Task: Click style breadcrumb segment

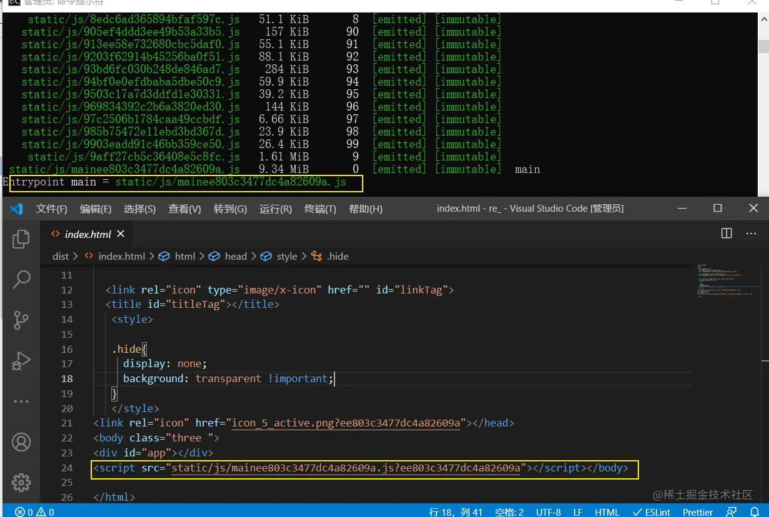Action: [287, 256]
